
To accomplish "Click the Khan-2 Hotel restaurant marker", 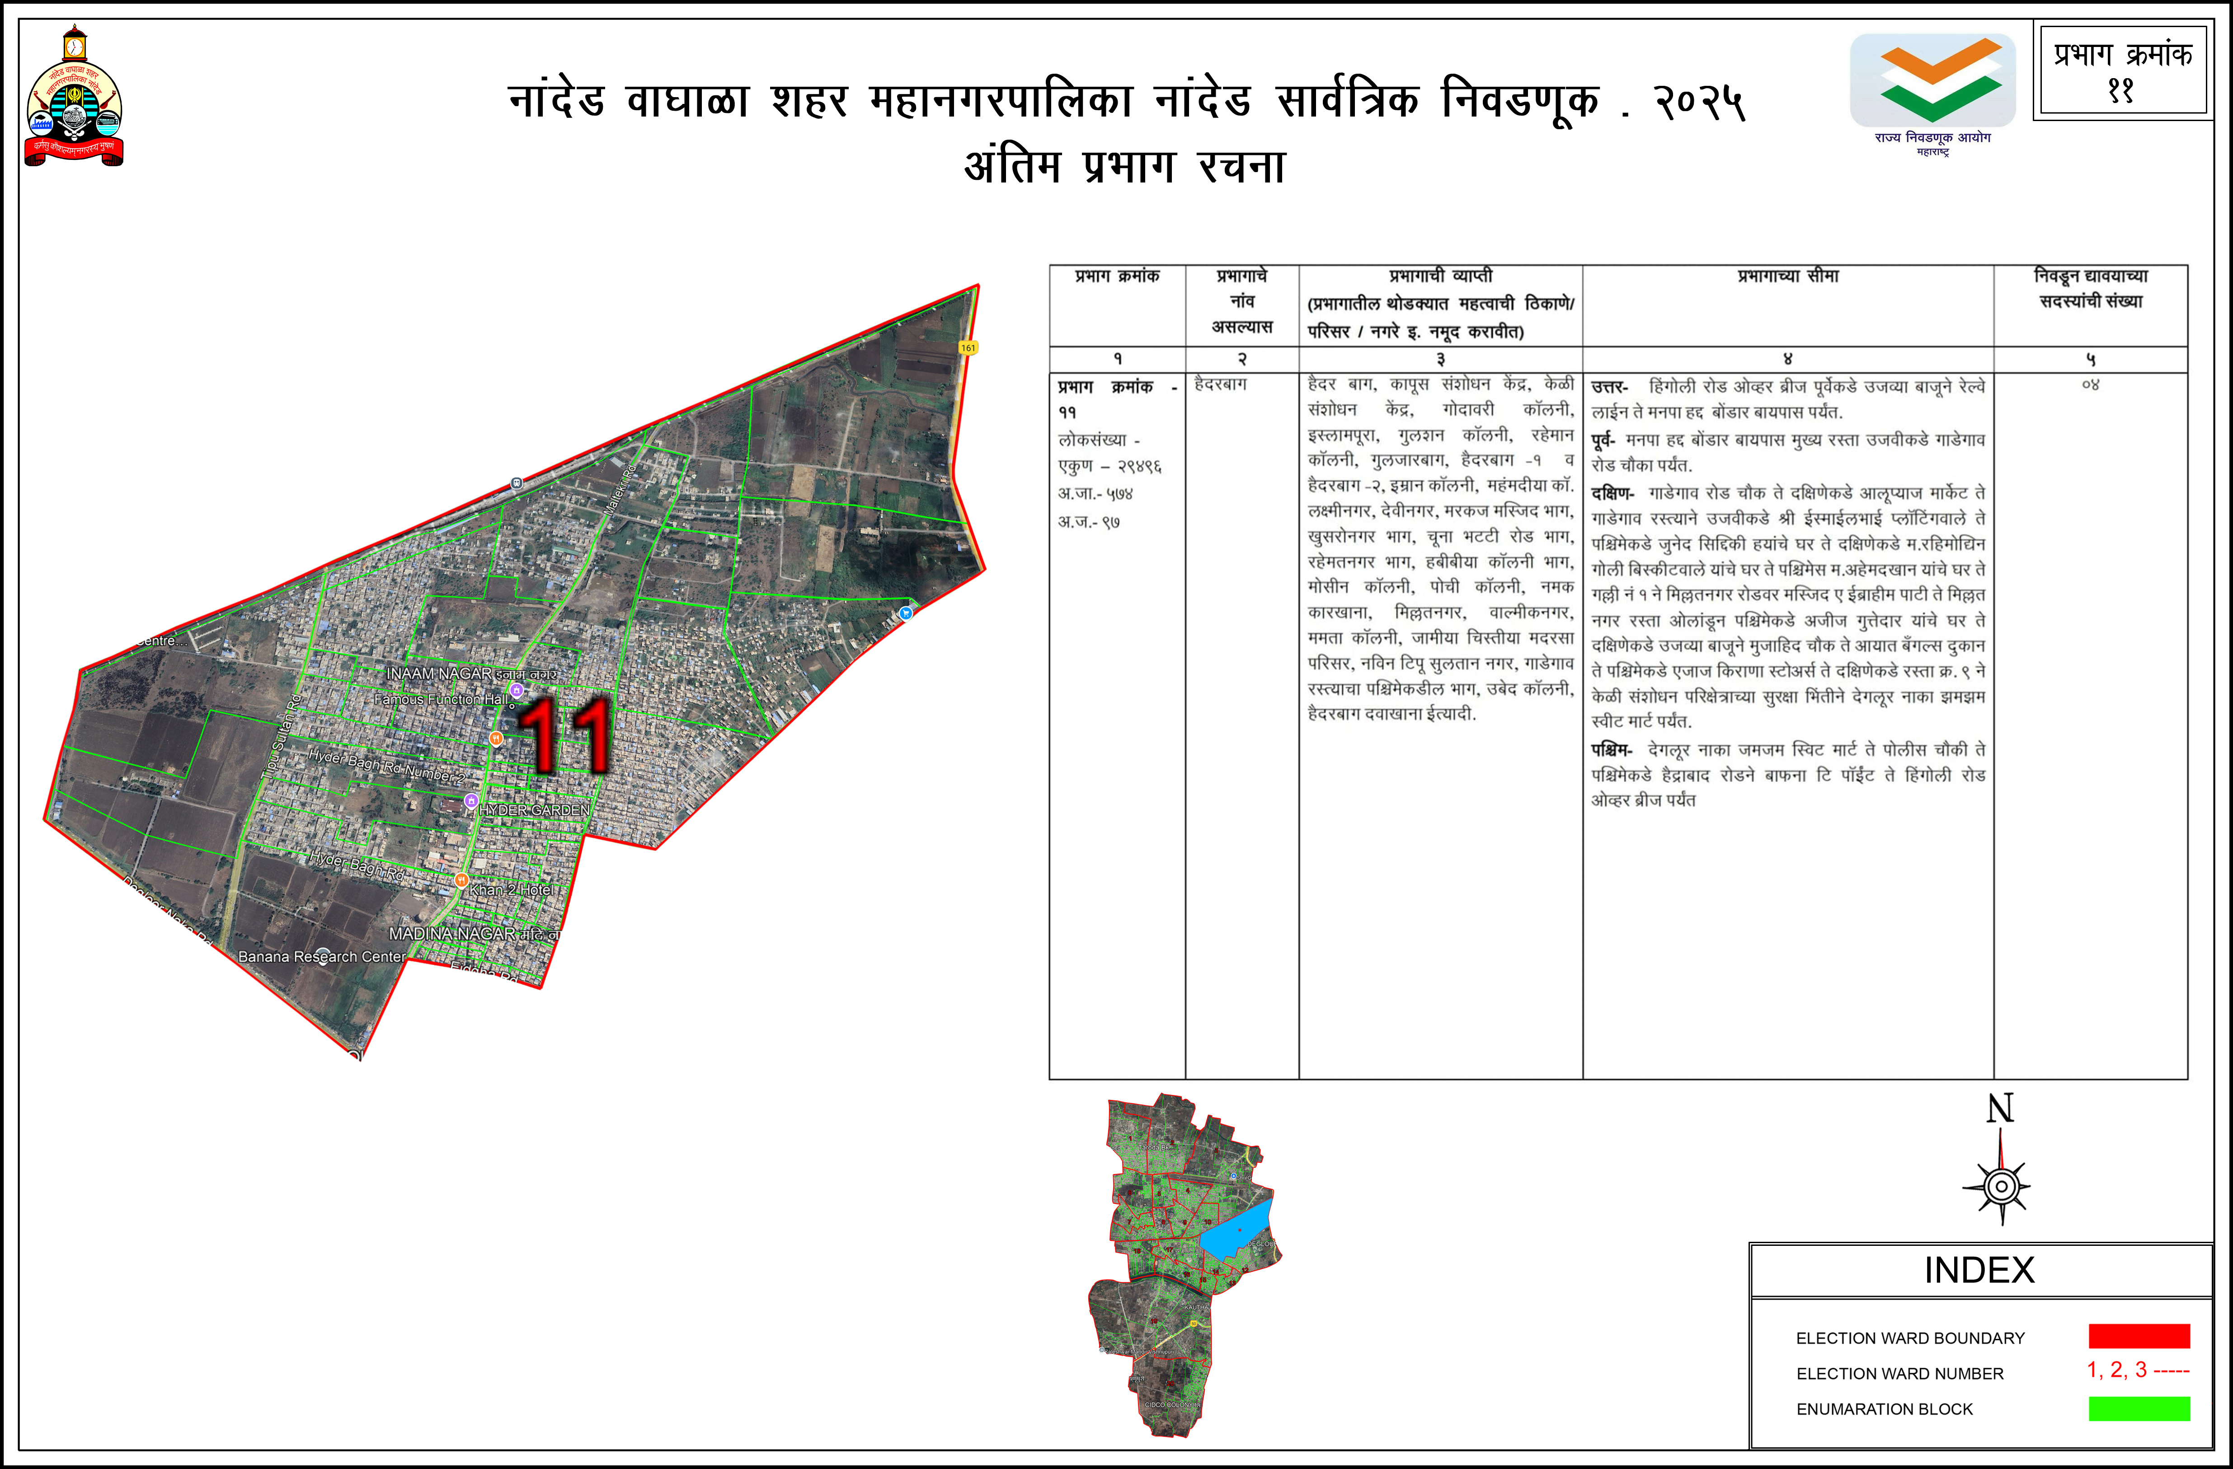I will pos(461,880).
